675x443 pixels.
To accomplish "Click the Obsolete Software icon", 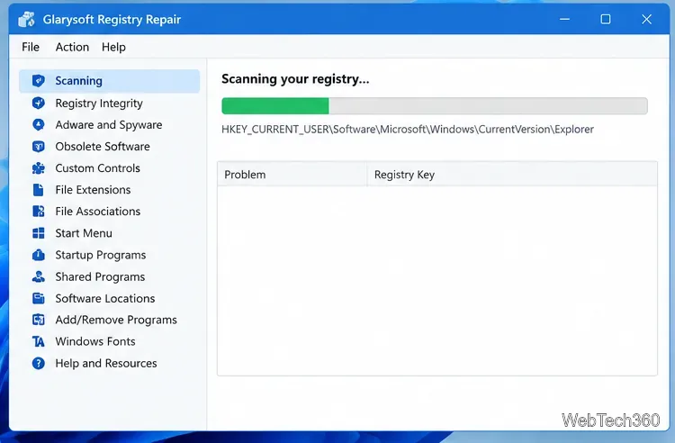I will (39, 147).
